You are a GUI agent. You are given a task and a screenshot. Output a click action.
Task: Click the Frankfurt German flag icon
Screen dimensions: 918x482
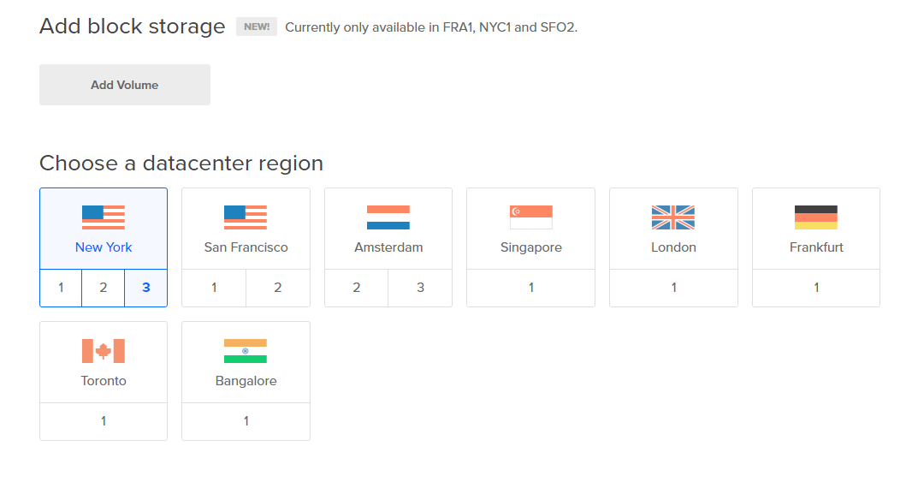[816, 217]
